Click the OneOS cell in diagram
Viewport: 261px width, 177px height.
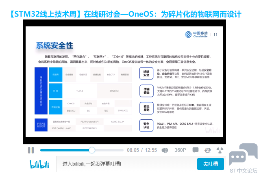tap(71, 104)
